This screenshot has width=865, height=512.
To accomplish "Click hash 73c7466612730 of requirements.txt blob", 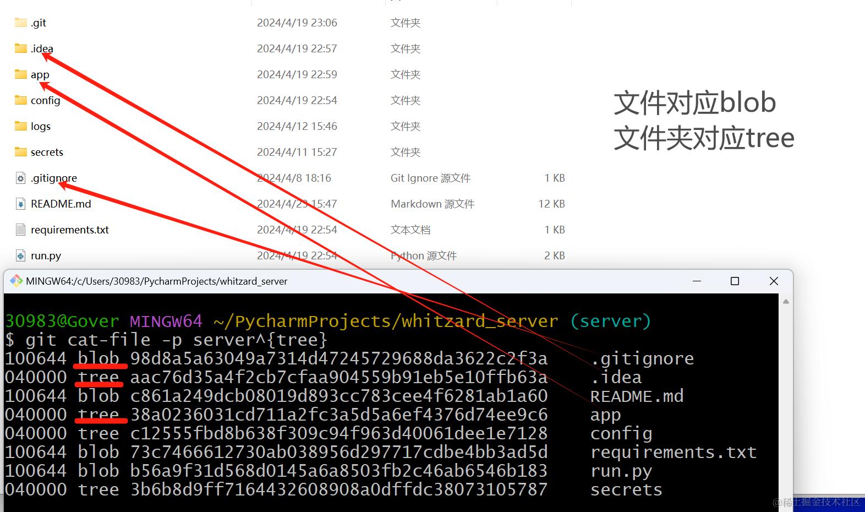I will [x=339, y=452].
